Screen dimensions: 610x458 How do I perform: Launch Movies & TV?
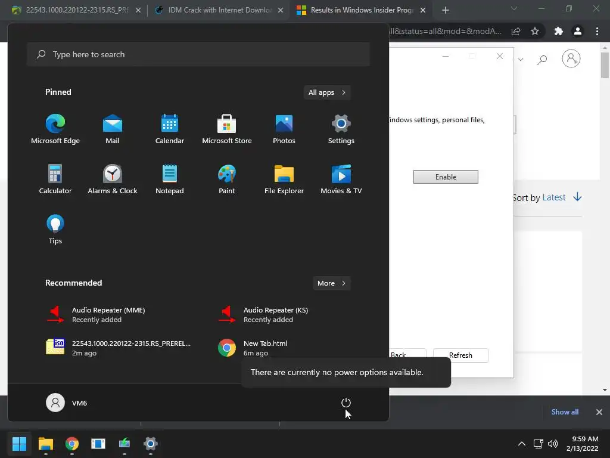[341, 179]
